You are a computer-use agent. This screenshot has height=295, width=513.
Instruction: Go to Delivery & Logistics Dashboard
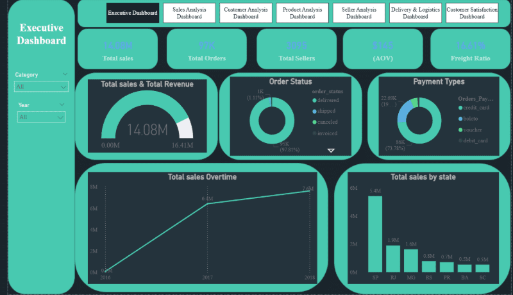[415, 13]
